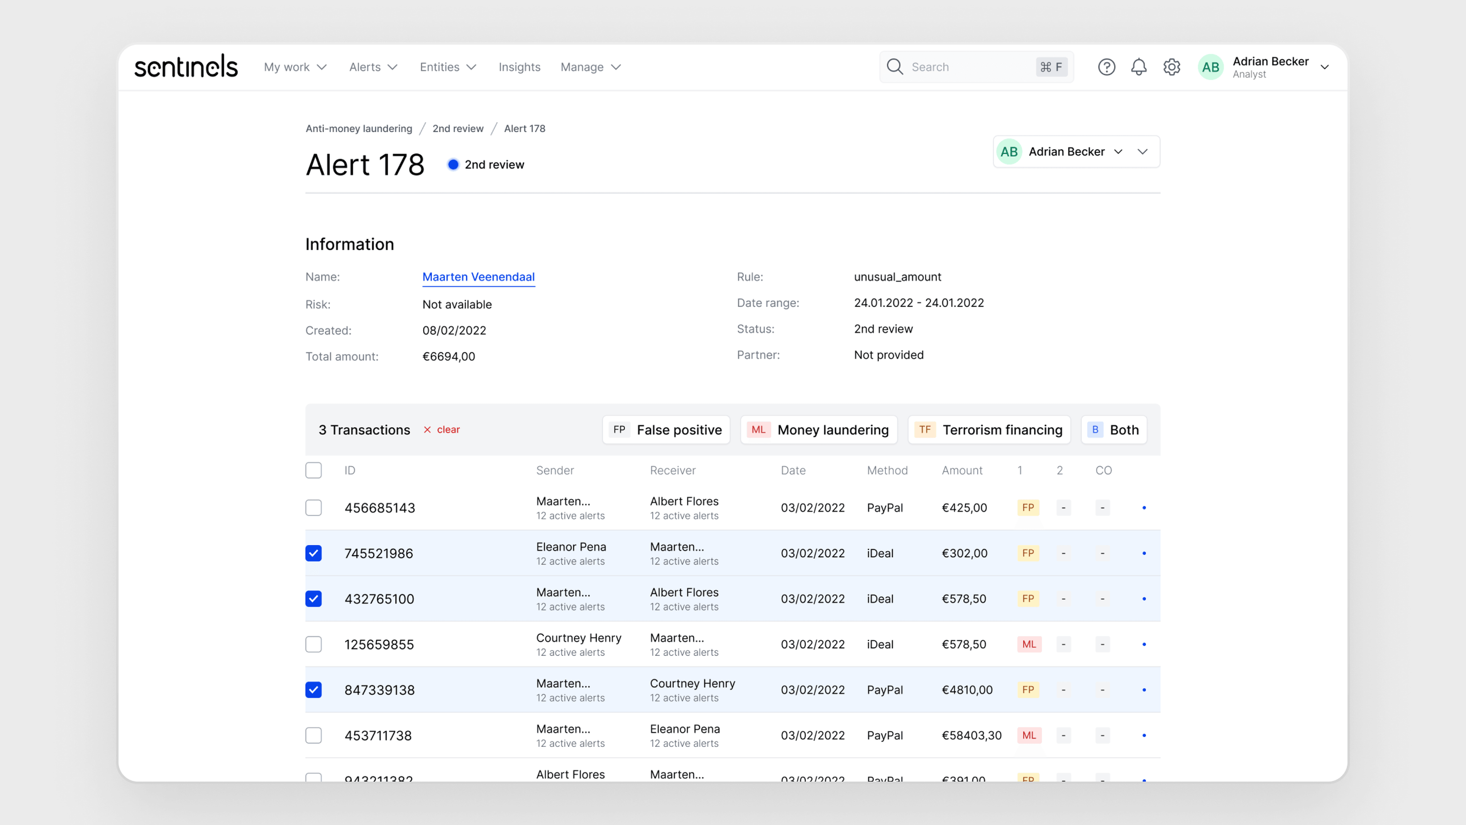Viewport: 1466px width, 825px height.
Task: Focus the Search field
Action: click(976, 66)
